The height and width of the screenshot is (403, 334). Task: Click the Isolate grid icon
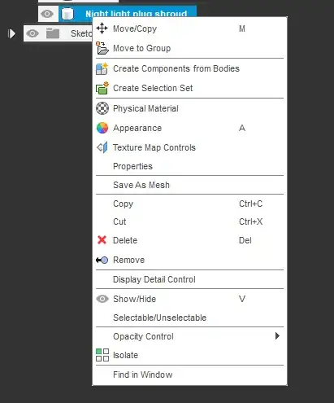[x=102, y=355]
